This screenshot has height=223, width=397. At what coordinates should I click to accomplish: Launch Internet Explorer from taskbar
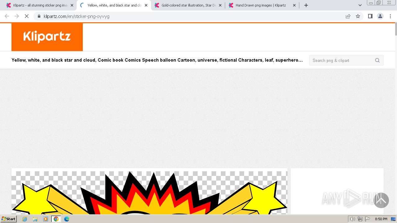(x=25, y=219)
